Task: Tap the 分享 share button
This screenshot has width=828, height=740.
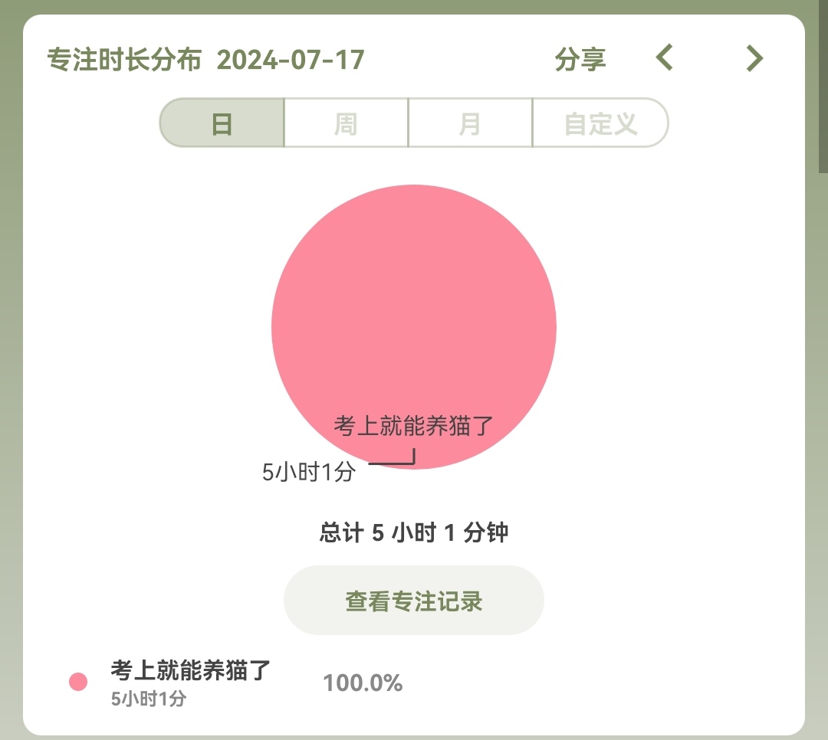Action: pos(580,59)
